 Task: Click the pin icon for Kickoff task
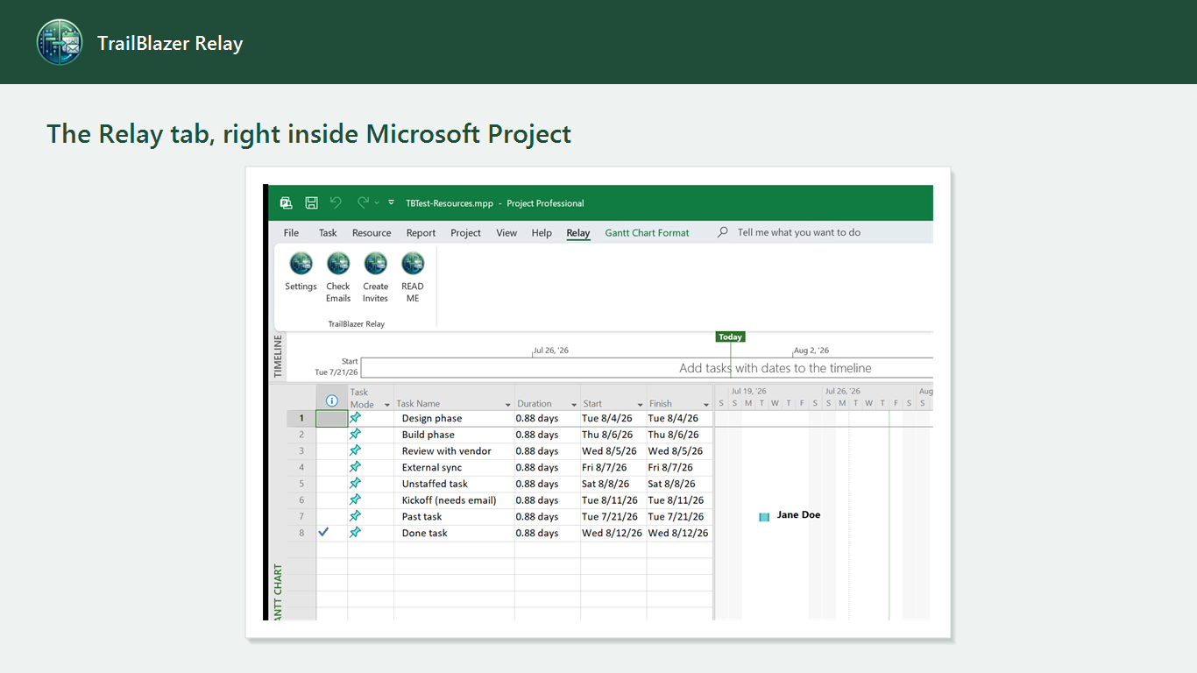tap(355, 499)
